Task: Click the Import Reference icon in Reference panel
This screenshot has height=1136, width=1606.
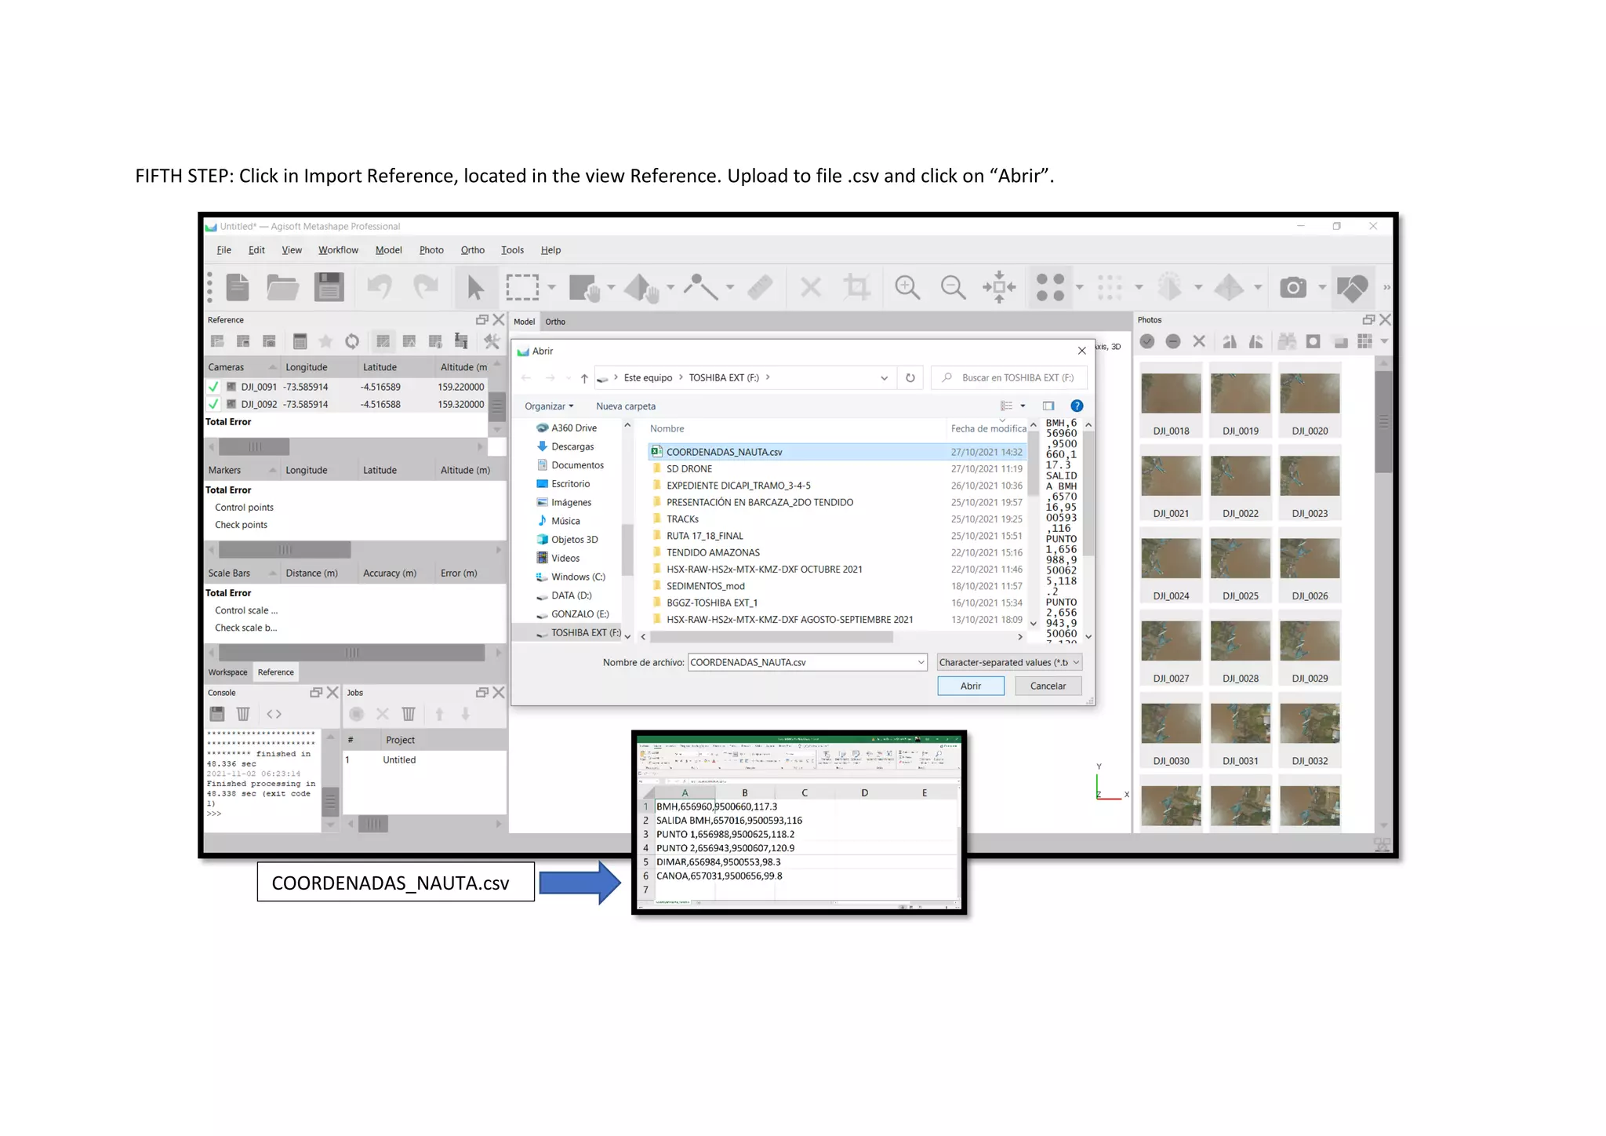Action: [217, 341]
